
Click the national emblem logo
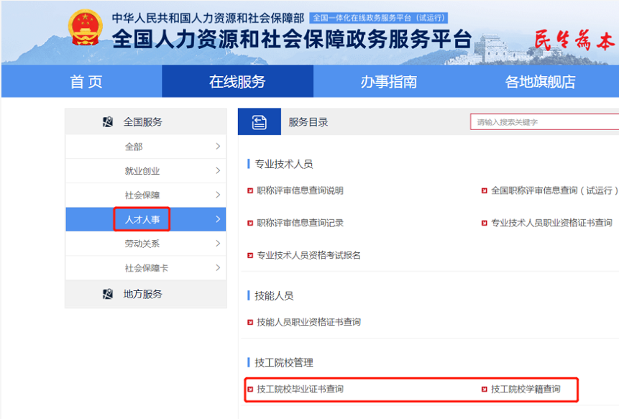[x=85, y=27]
